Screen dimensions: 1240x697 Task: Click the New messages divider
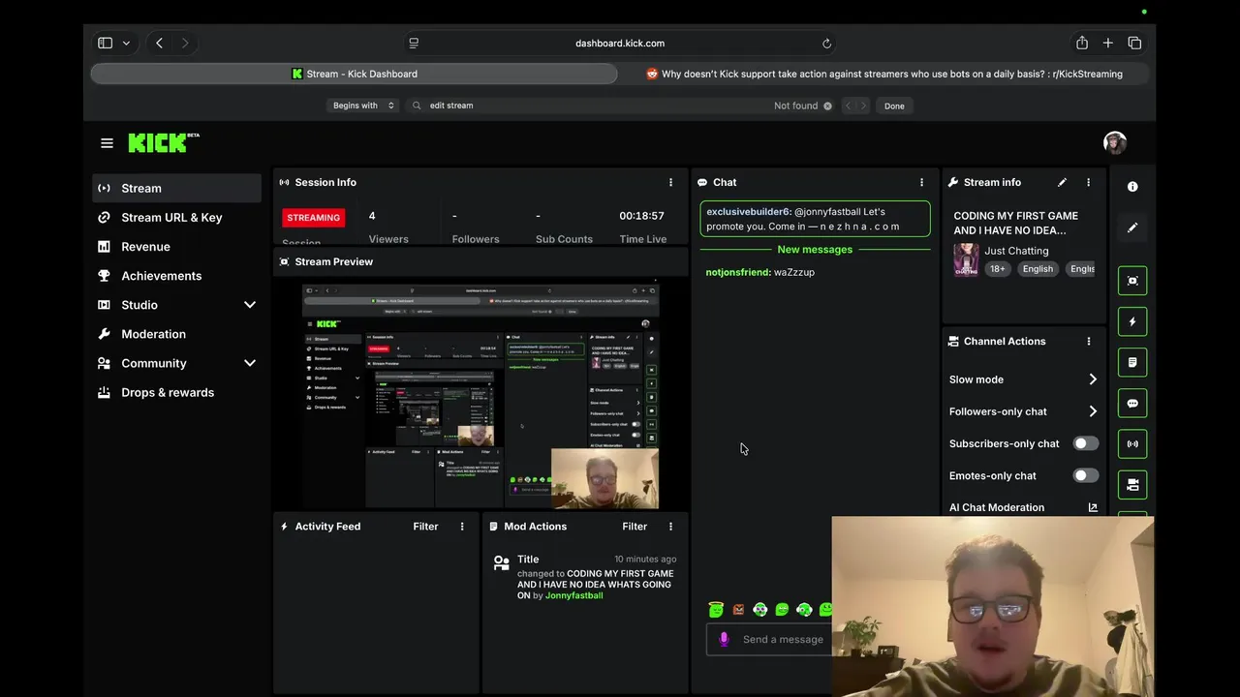pyautogui.click(x=815, y=250)
